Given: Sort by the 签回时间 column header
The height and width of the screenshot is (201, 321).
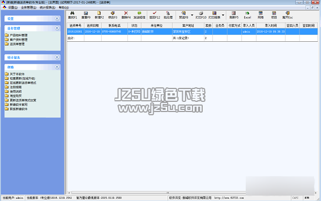Looking at the screenshot, I should (309, 26).
